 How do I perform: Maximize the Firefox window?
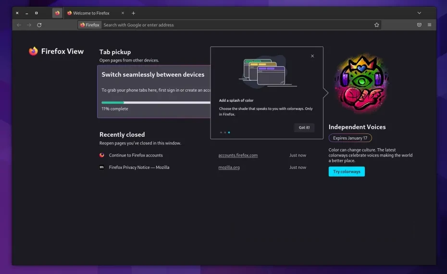[x=36, y=13]
